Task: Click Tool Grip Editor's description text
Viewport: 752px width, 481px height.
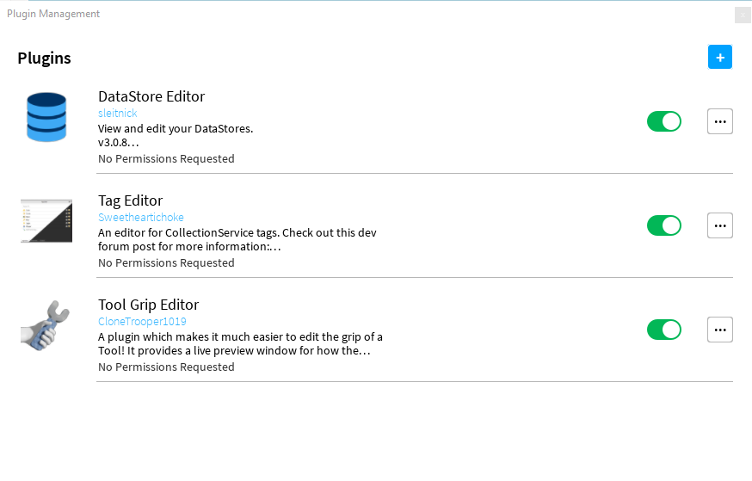Action: 240,343
